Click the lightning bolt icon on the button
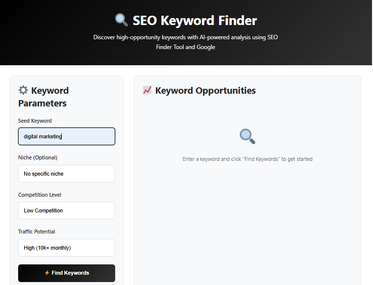 coord(47,273)
